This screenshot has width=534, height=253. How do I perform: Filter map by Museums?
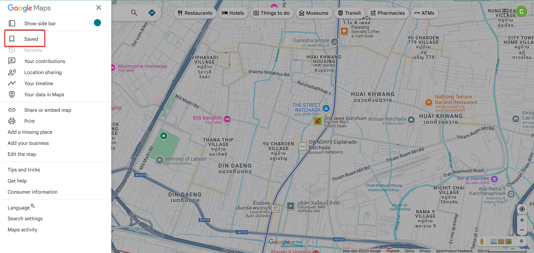314,13
